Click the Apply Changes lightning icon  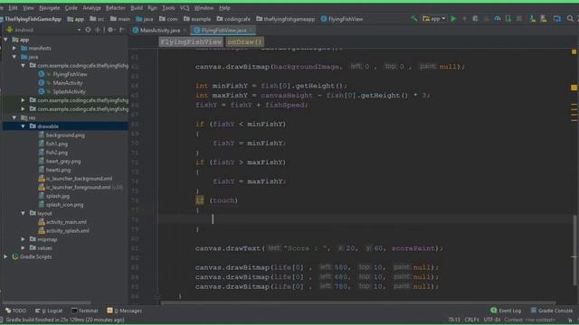coord(464,19)
